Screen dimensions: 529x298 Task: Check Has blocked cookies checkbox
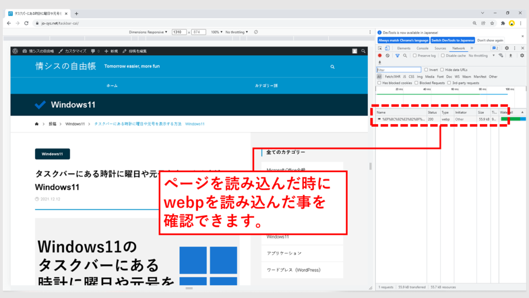pos(379,83)
